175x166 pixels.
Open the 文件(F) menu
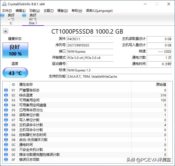click(7, 11)
